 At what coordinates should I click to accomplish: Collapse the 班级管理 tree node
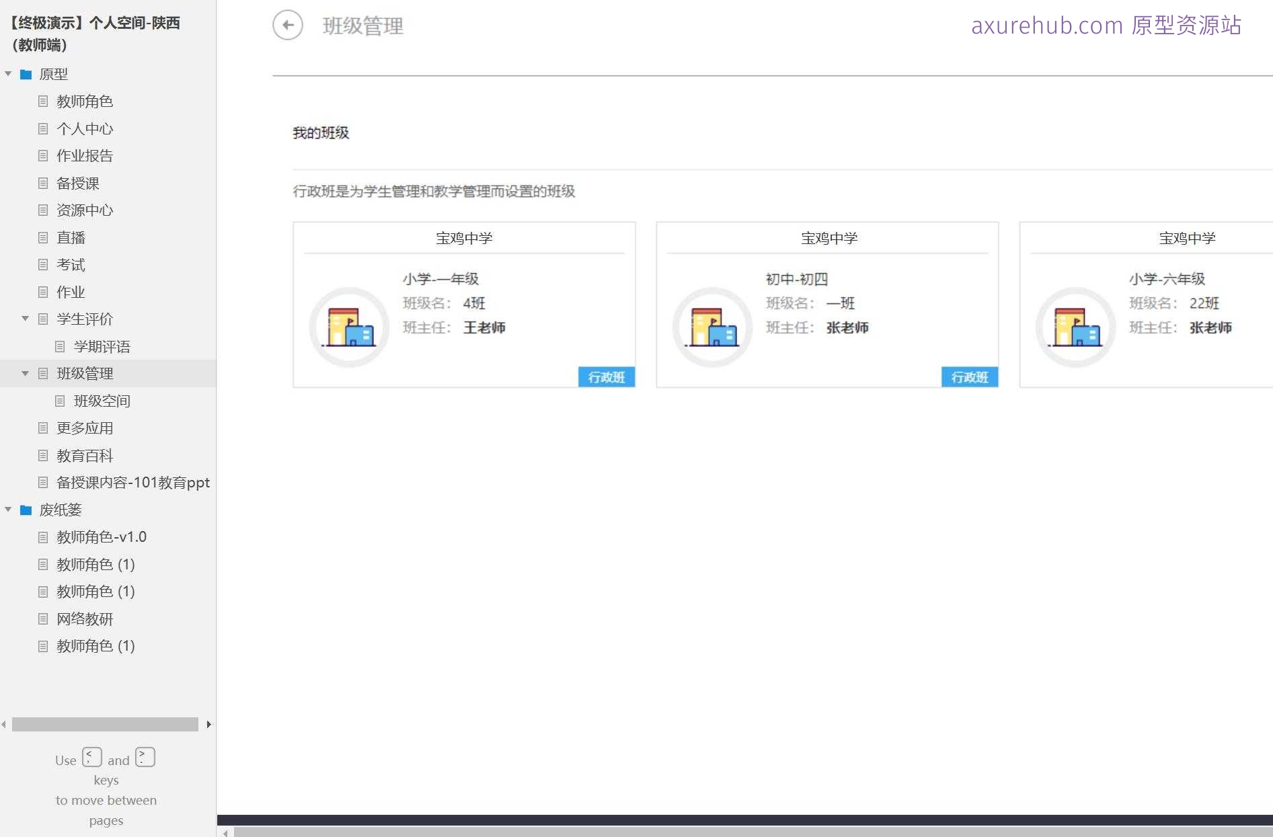click(25, 373)
